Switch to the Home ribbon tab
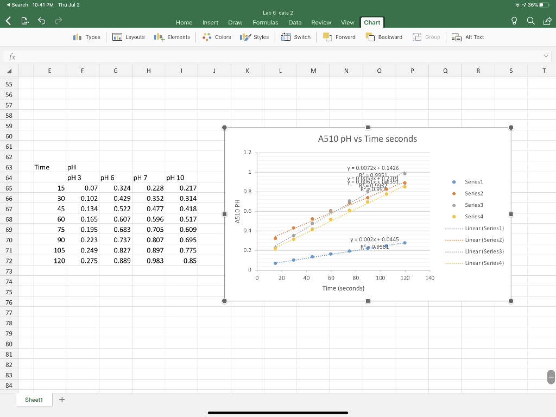Screen dimensions: 556x417 (x=184, y=23)
